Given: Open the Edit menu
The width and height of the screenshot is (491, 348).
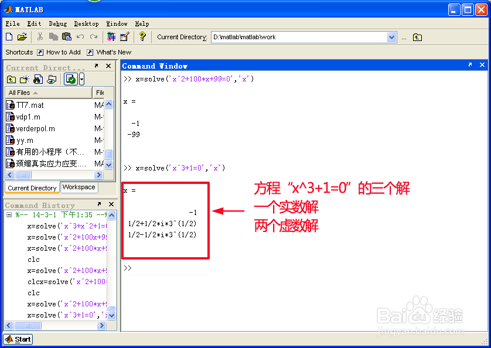Looking at the screenshot, I should [x=34, y=23].
